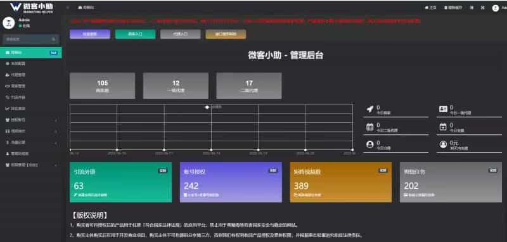Expand the eighth sidebar menu group arrow
The height and width of the screenshot is (242, 507).
[56, 132]
